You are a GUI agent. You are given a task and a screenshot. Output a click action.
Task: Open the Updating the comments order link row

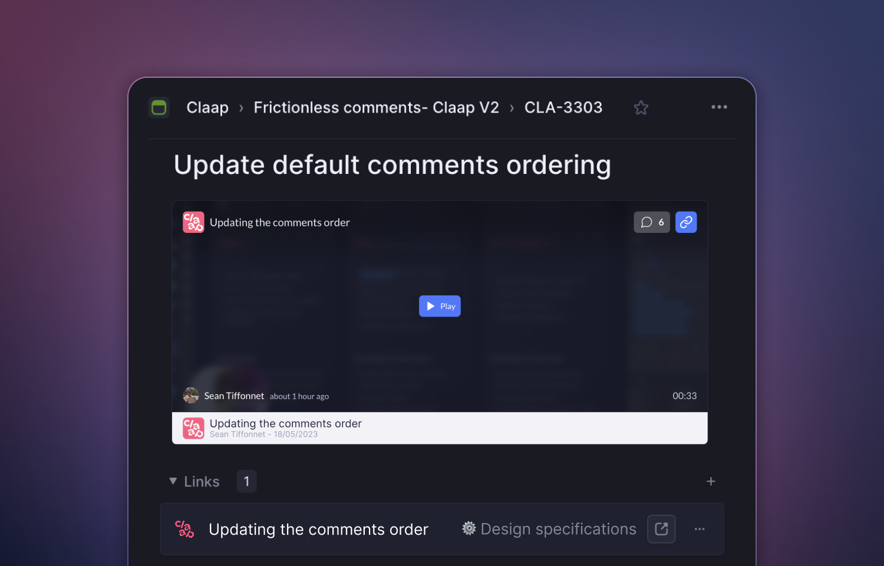(442, 529)
